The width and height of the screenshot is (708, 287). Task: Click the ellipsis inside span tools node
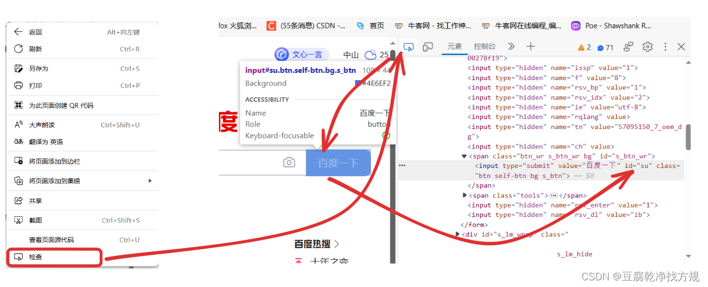pos(554,196)
